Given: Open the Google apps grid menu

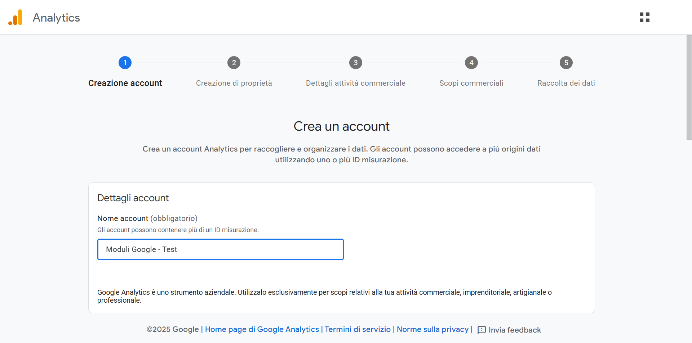Looking at the screenshot, I should (x=645, y=17).
